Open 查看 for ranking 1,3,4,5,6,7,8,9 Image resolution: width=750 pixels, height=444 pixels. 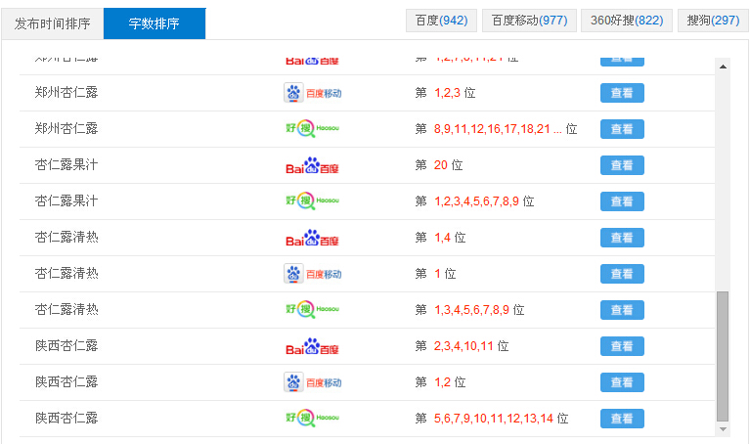(622, 310)
